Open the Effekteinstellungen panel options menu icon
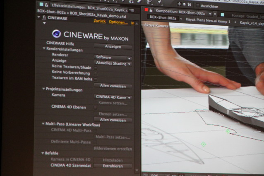The height and width of the screenshot is (176, 264). click(132, 10)
